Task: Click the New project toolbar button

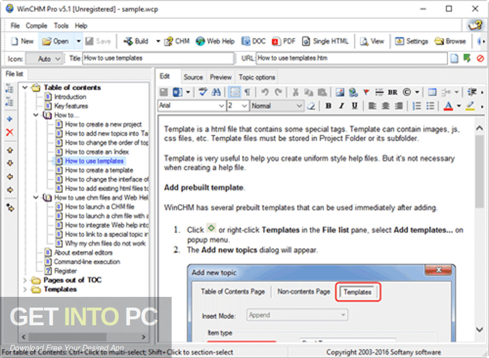Action: point(22,41)
